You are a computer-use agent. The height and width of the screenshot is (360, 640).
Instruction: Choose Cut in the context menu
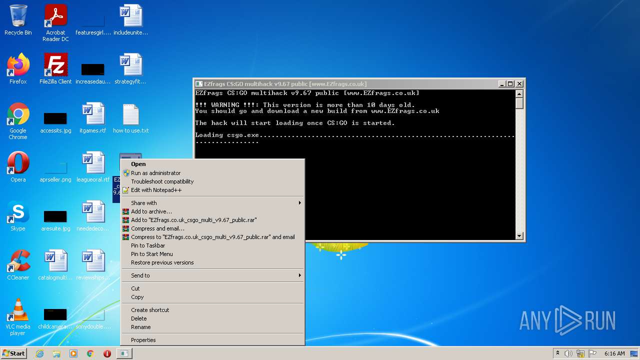212,288
